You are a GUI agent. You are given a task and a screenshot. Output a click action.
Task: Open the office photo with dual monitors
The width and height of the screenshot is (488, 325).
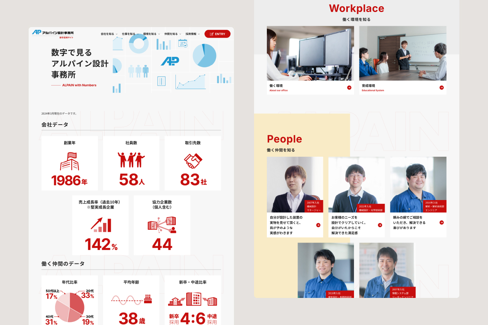pos(310,53)
